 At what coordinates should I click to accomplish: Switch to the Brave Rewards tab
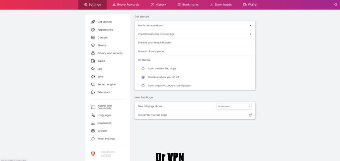tap(126, 5)
